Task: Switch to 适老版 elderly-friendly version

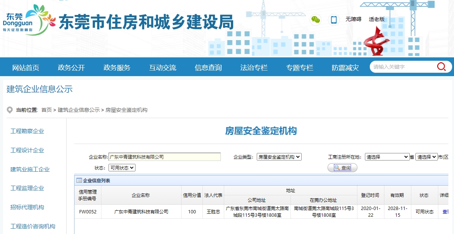Action: pos(377,19)
